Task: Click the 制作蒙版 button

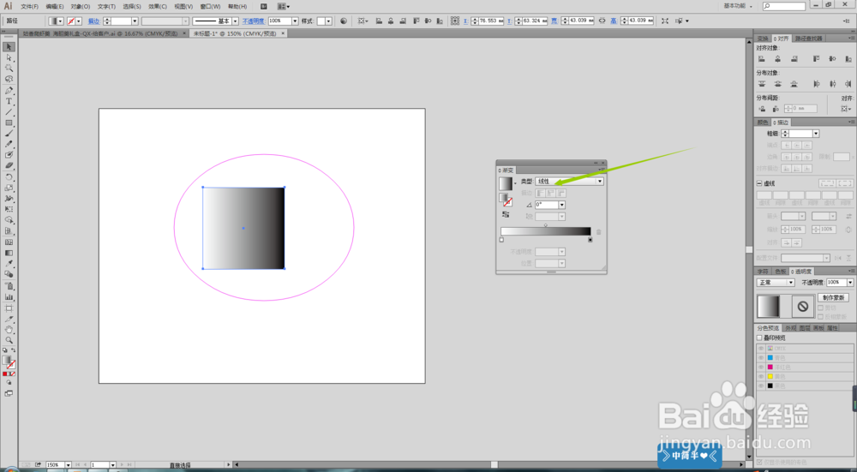Action: [833, 298]
